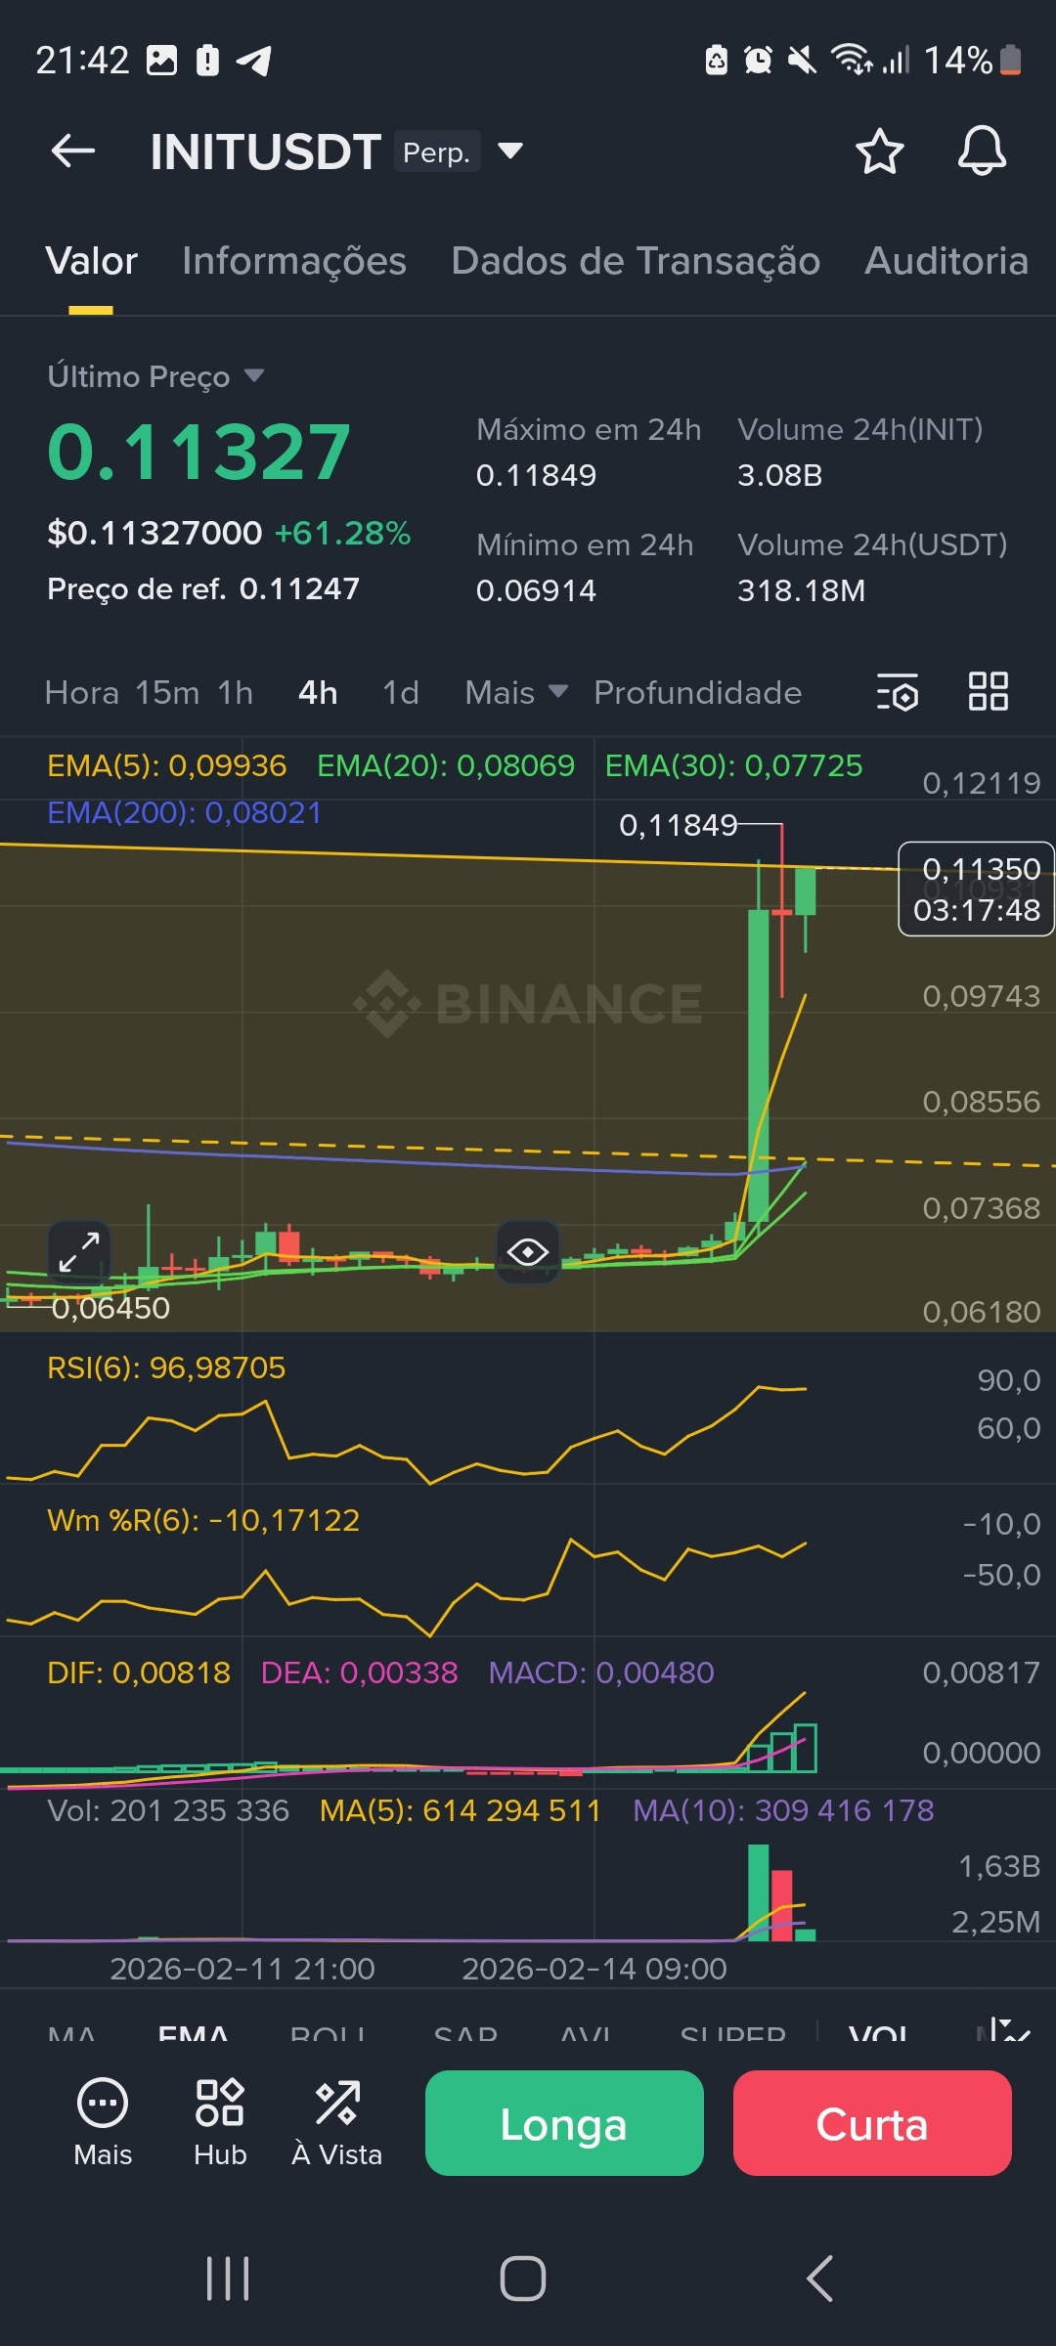The image size is (1056, 2346).
Task: Tap the DIF MACD indicator label
Action: click(x=139, y=1673)
